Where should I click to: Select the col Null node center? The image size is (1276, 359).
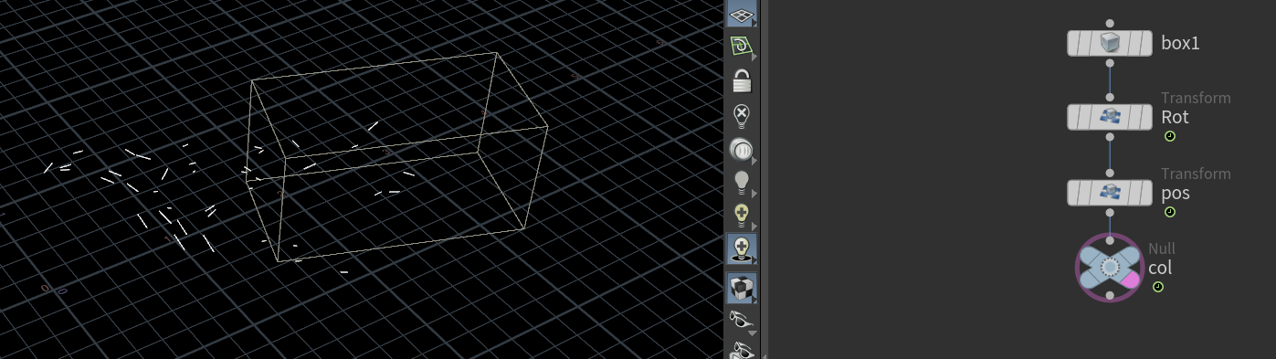pyautogui.click(x=1109, y=268)
